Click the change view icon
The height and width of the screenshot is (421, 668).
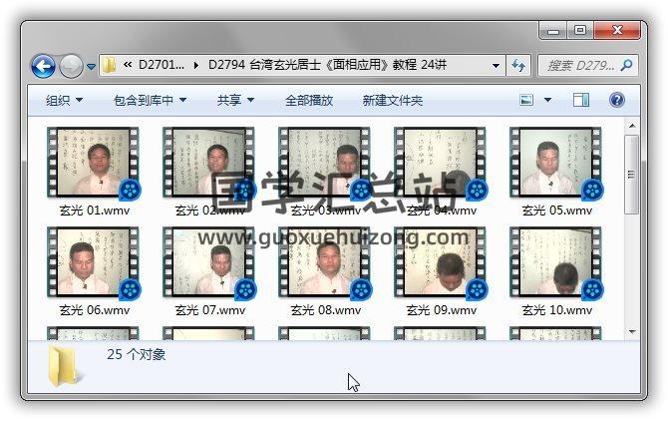[527, 101]
